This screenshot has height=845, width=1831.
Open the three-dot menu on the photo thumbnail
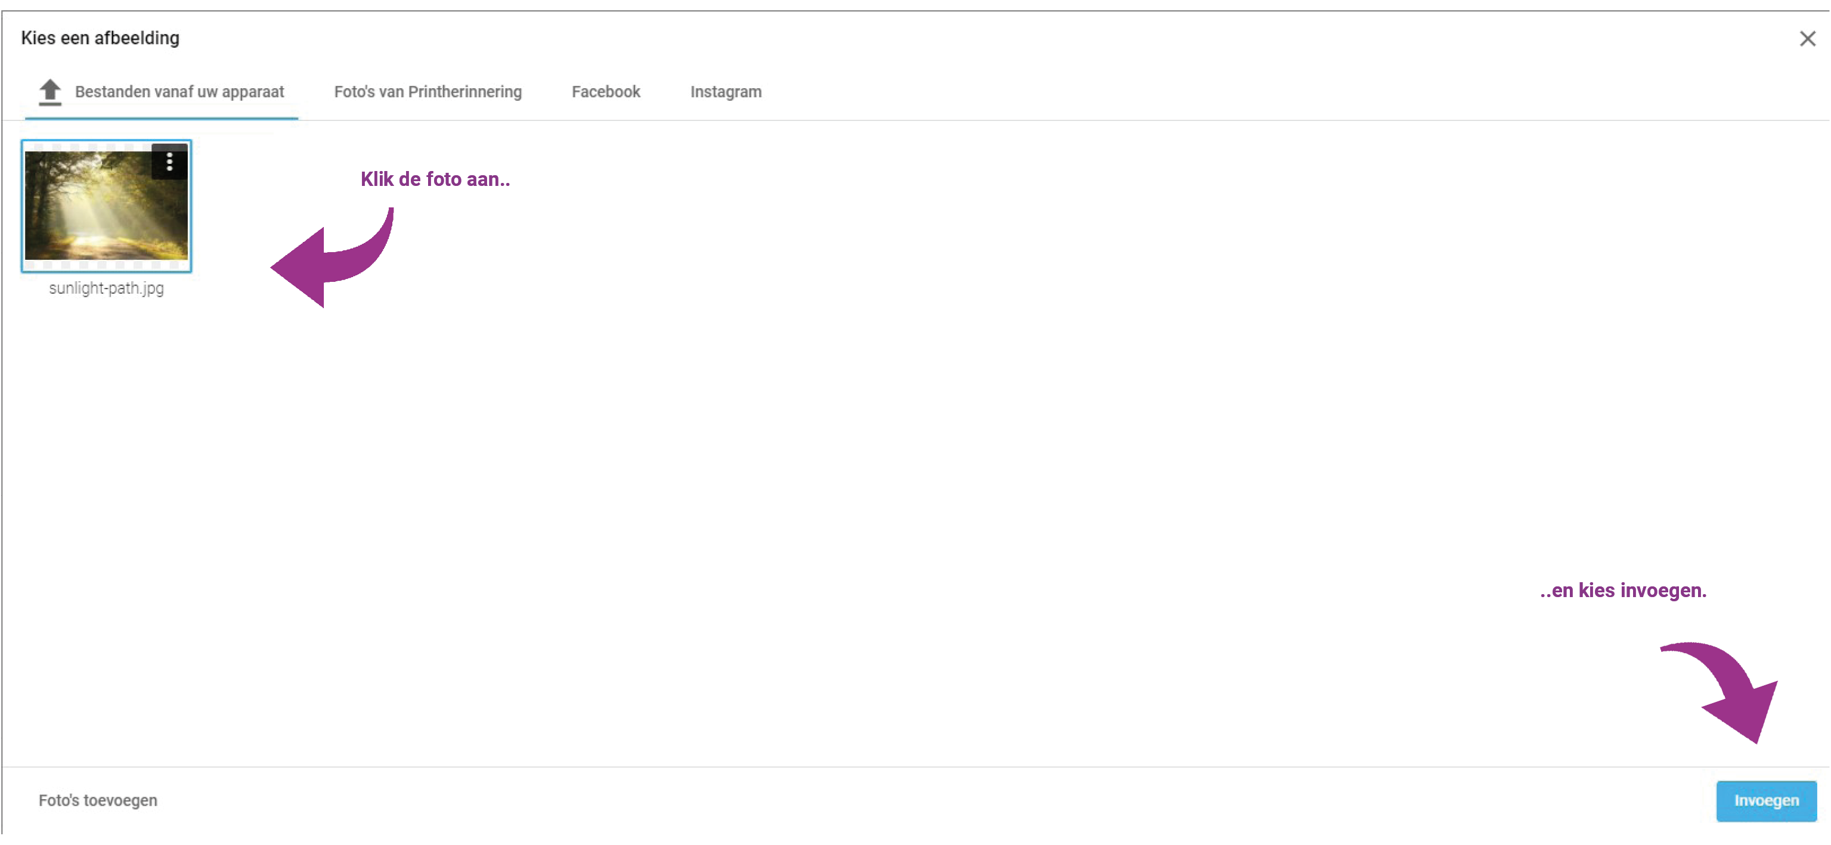[x=169, y=162]
